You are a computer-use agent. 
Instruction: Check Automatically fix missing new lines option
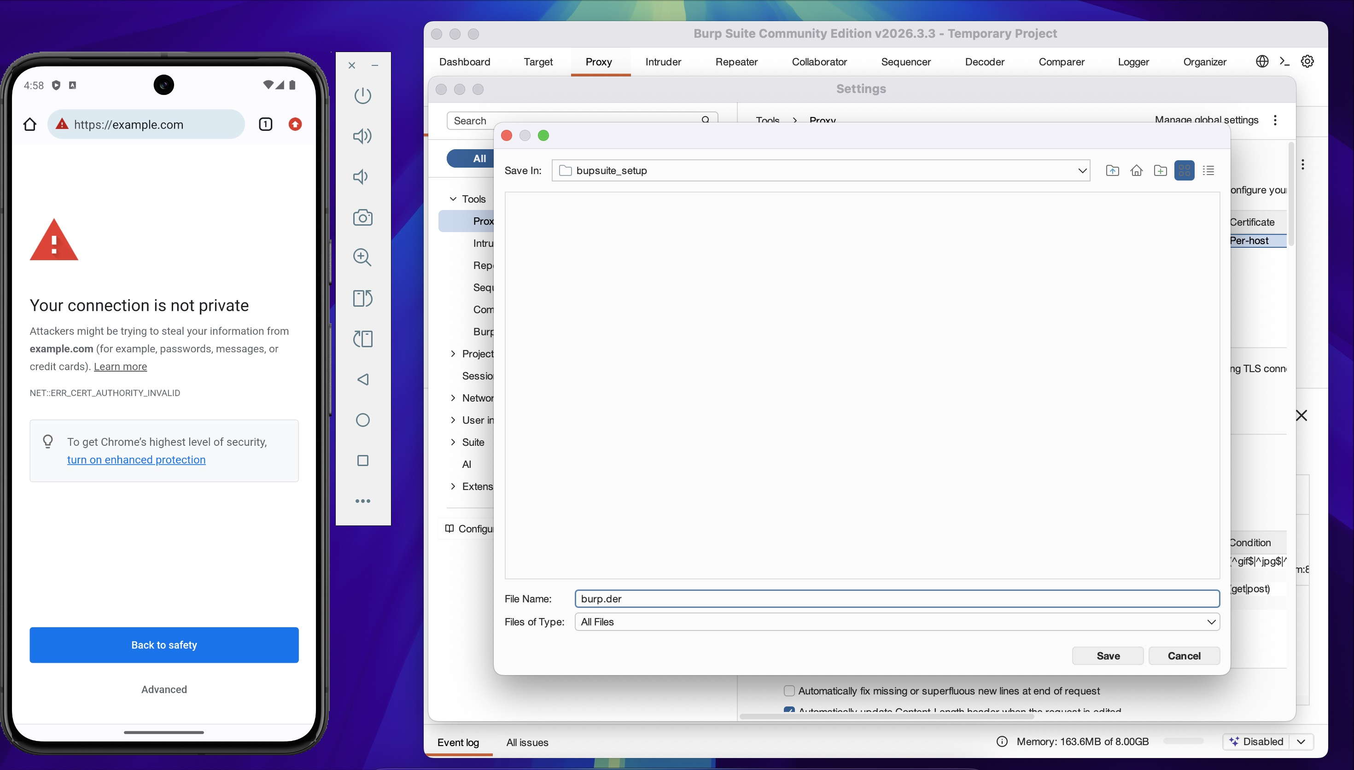click(789, 691)
